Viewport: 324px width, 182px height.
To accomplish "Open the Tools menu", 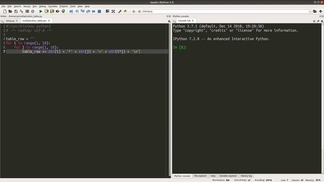I will point(72,7).
